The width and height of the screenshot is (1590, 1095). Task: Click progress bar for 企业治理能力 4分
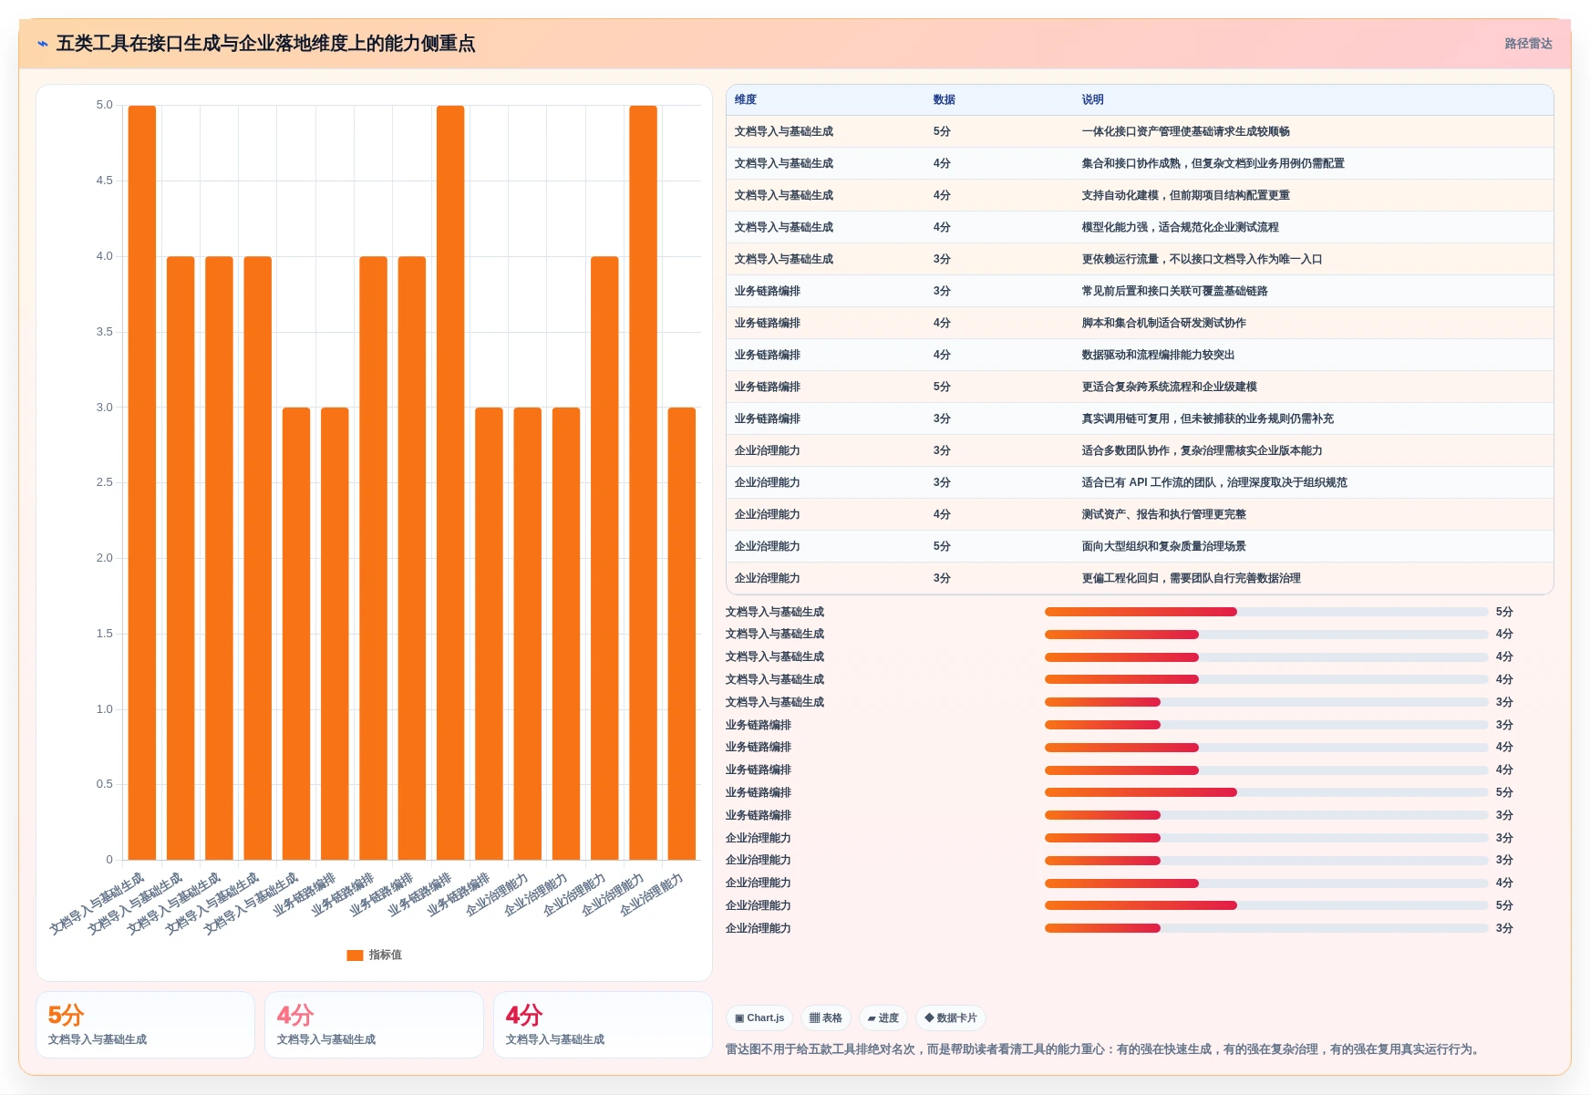point(1266,883)
